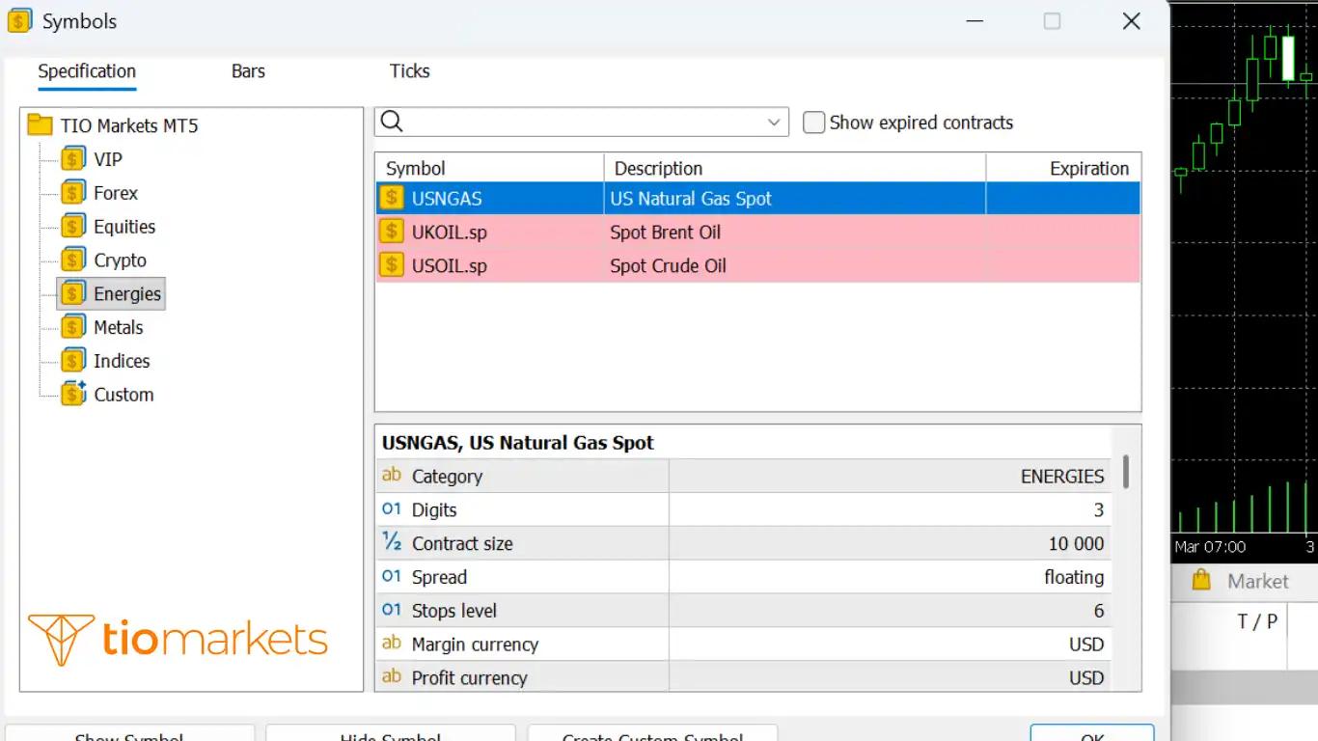Select the TIO Markets MT5 root node
Screen dimensions: 1318x741
tap(129, 125)
